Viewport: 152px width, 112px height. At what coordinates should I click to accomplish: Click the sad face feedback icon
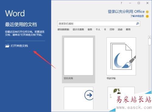(x=147, y=16)
